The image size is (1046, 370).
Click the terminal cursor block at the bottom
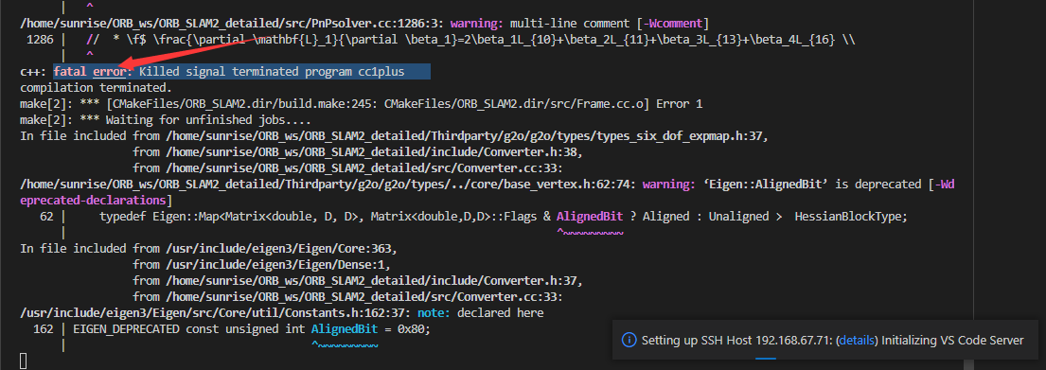tap(24, 361)
